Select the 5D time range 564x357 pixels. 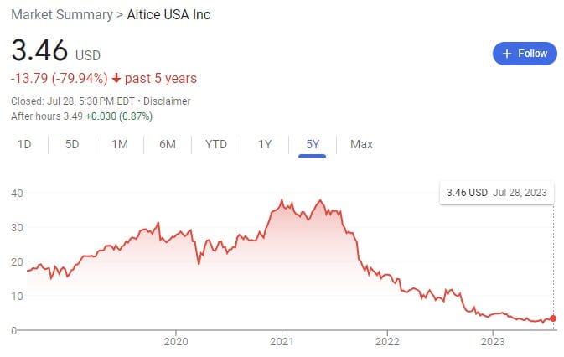pos(72,144)
